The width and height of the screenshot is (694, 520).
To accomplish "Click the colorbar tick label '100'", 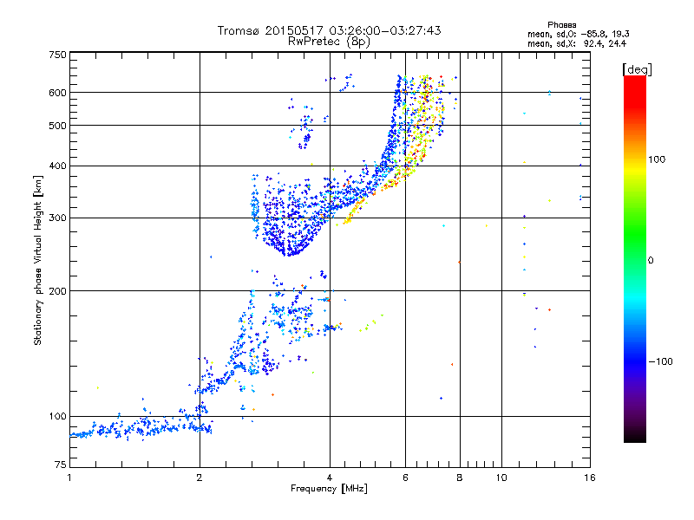I will pos(657,159).
